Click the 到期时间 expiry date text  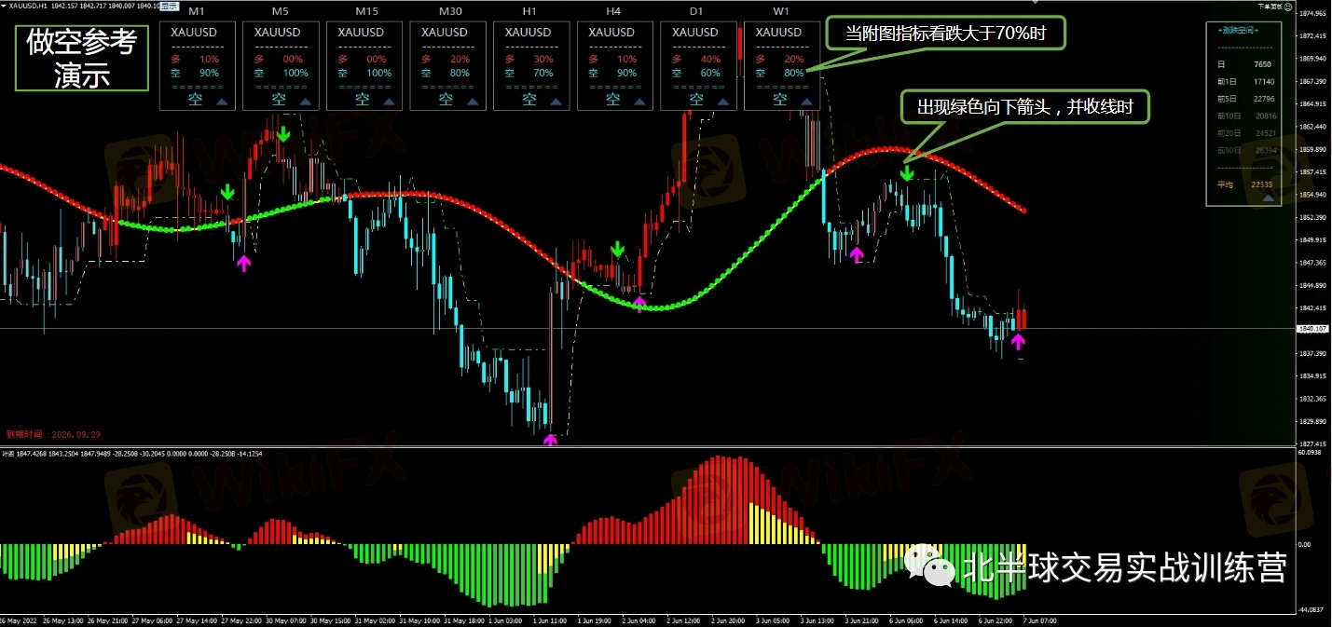tap(52, 434)
